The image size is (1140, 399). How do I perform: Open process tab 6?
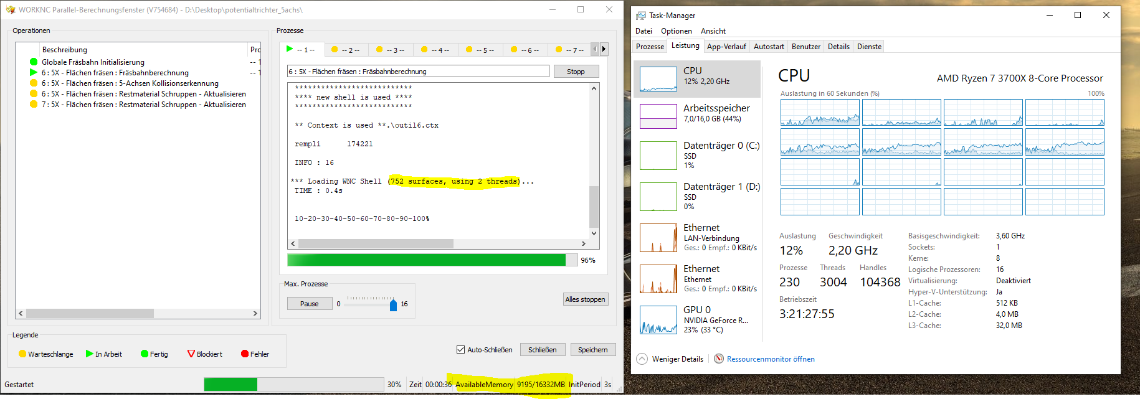click(526, 50)
